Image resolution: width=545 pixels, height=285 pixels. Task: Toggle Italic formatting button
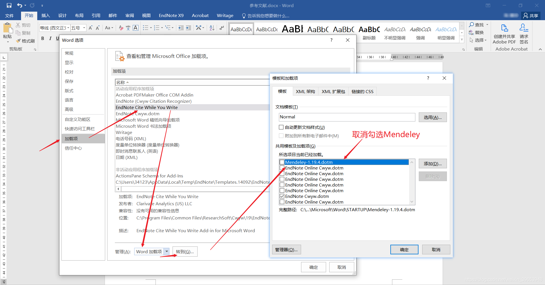click(50, 38)
